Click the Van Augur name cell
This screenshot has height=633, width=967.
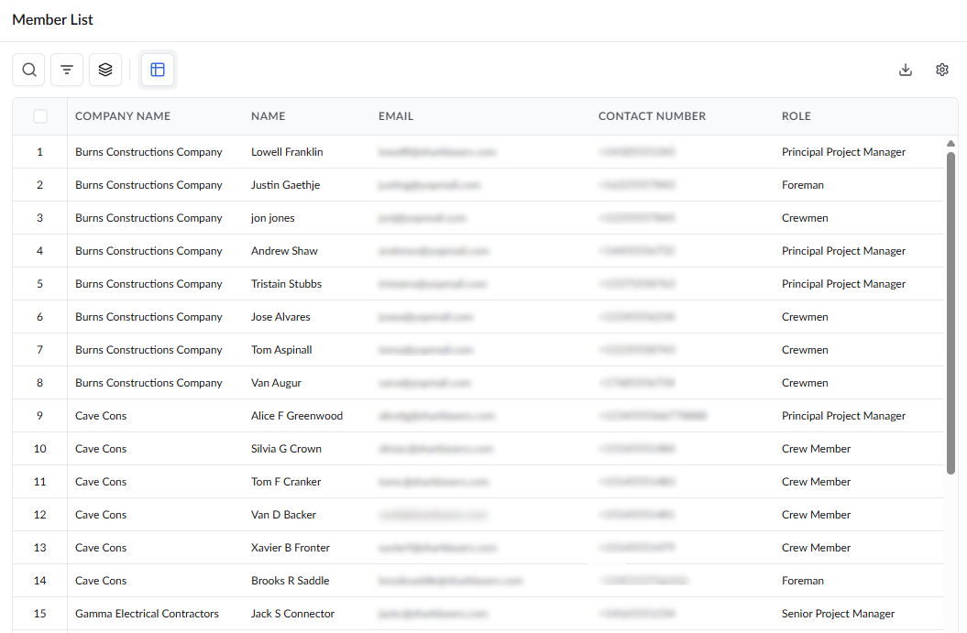276,383
